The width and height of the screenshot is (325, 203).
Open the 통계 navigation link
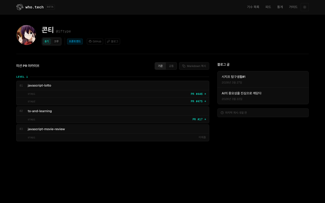tap(280, 7)
